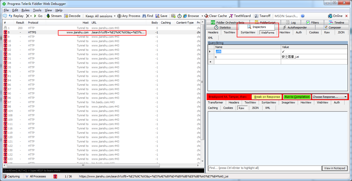Image resolution: width=352 pixels, height=181 pixels.
Task: Select the Any Process target picker
Action: pyautogui.click(x=129, y=16)
